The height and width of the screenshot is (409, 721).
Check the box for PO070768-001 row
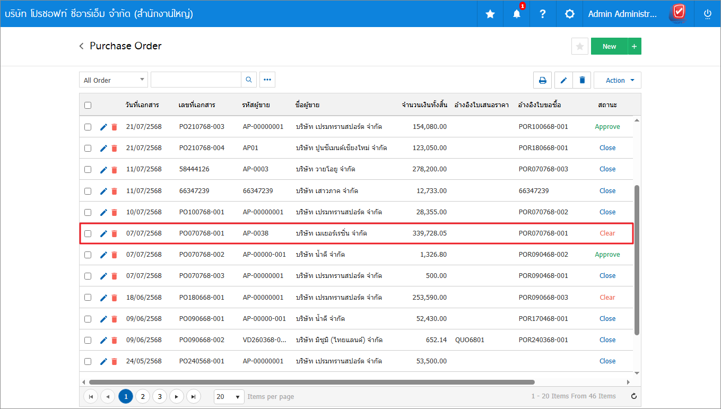(x=88, y=233)
